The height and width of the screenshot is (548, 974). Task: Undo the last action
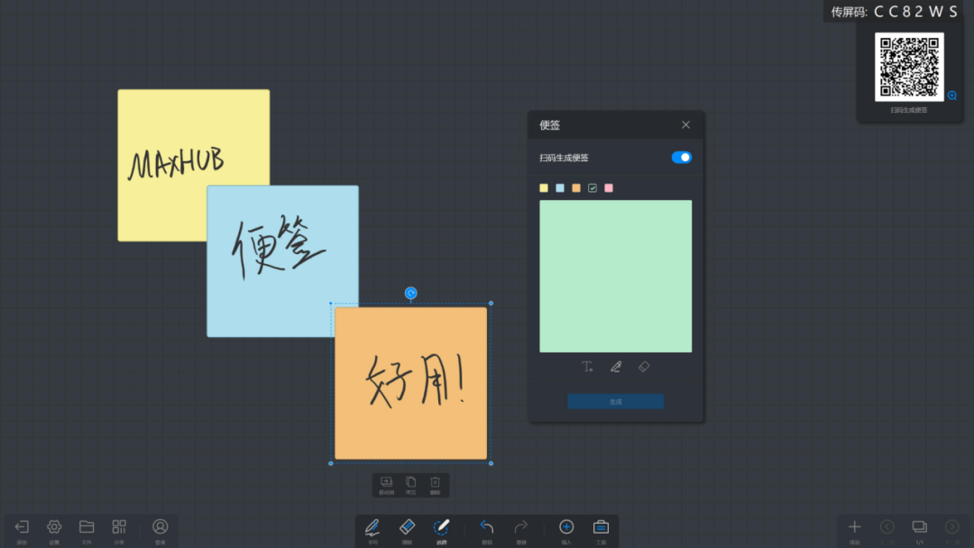[x=487, y=527]
